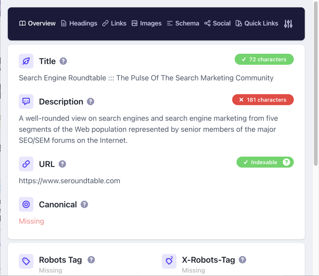This screenshot has height=276, width=319.
Task: Click the red Missing canonical text
Action: coord(31,221)
